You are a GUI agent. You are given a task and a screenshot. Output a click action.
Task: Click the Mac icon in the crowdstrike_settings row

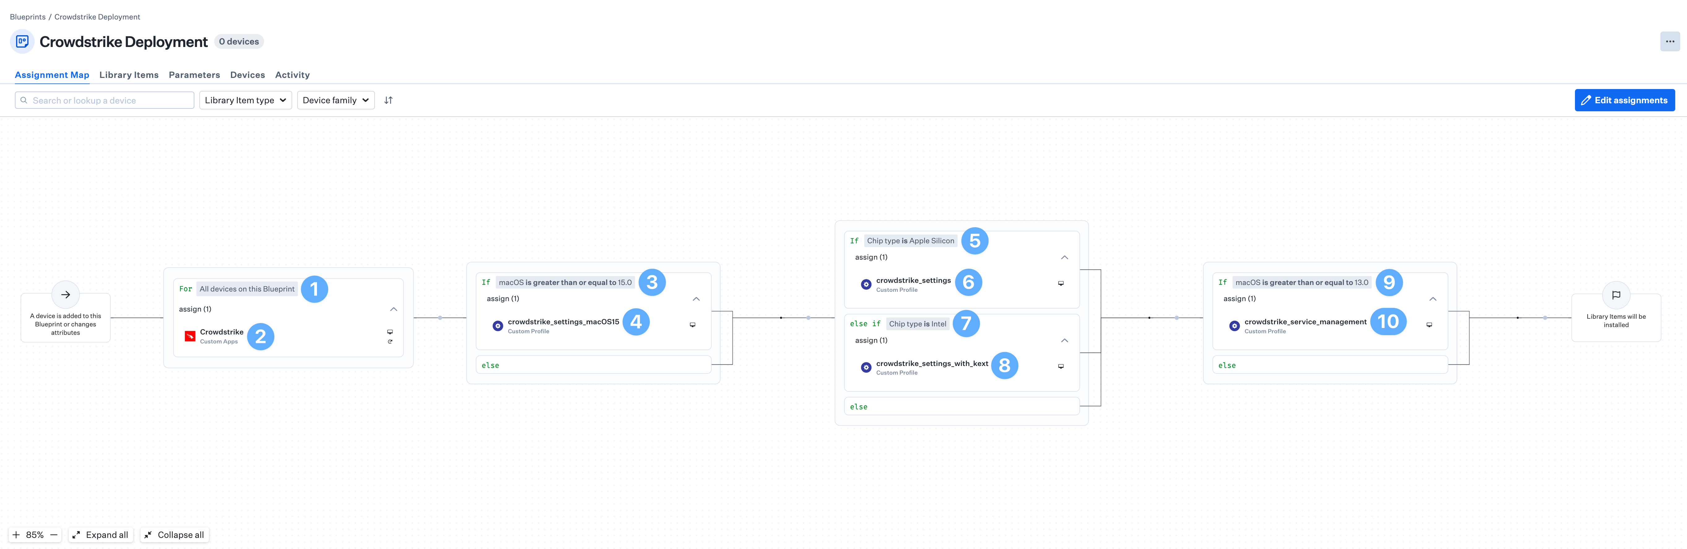tap(1061, 283)
